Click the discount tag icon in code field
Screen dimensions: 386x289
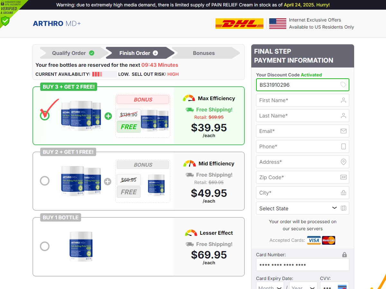343,85
